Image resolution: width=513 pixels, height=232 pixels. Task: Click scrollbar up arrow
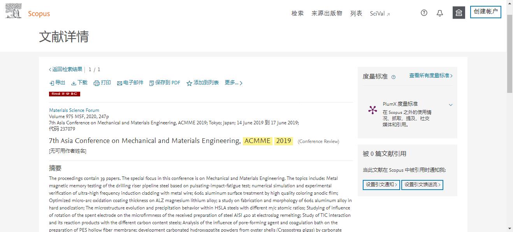click(x=509, y=3)
